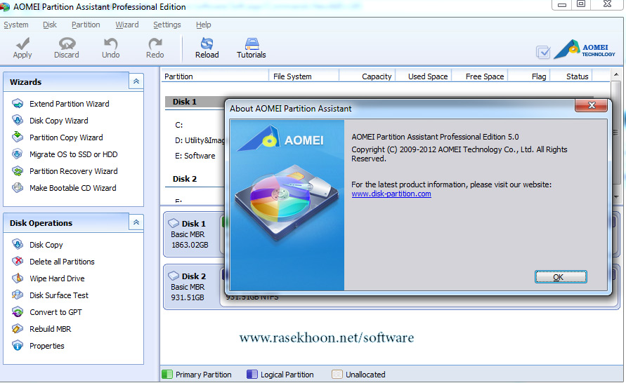Click the AOMEI Technology logo in toolbar
Viewport: 626px width, 383px height.
pos(585,49)
